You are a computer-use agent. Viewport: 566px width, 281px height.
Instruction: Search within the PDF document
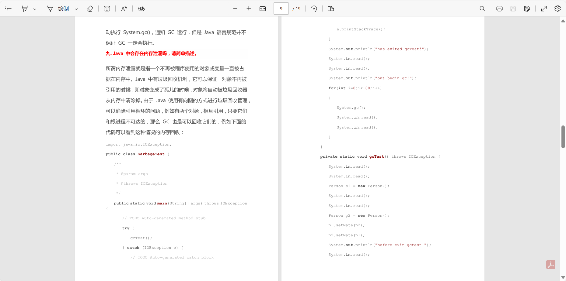482,9
